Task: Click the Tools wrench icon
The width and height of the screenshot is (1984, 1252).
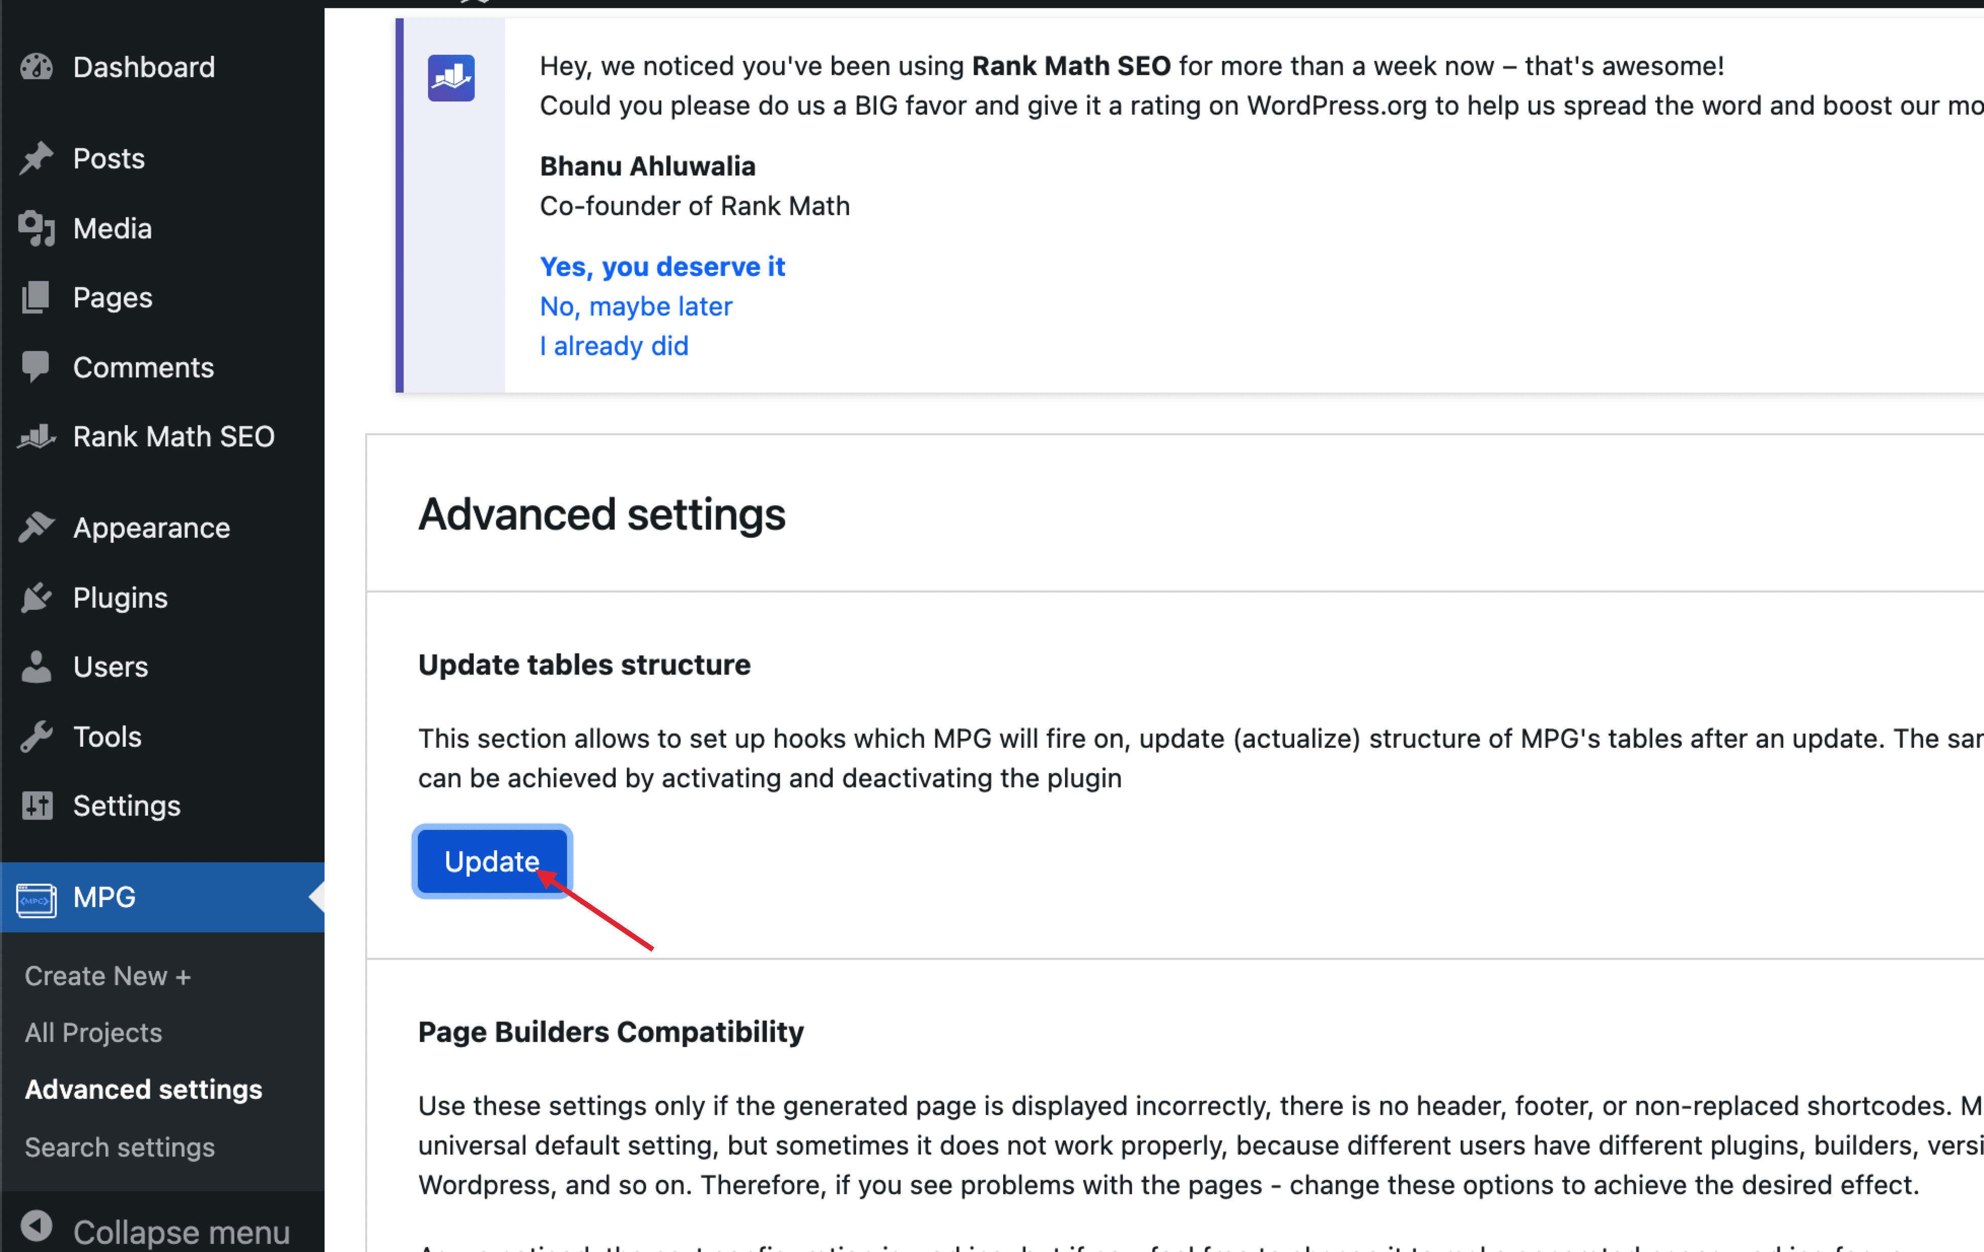Action: pyautogui.click(x=36, y=736)
